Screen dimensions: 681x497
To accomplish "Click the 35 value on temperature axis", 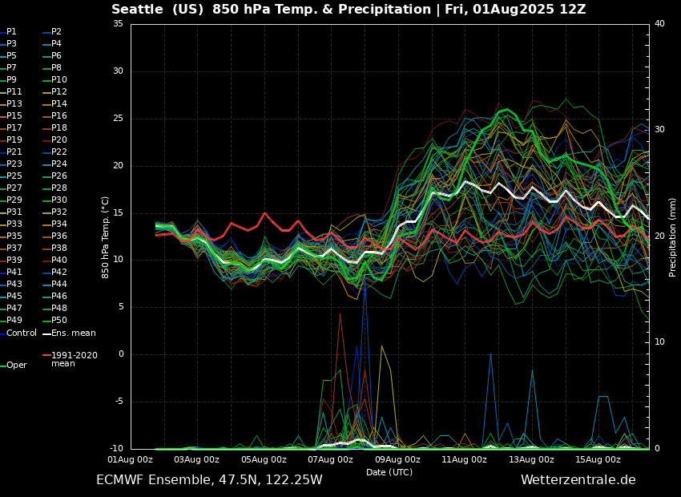I will 118,24.
